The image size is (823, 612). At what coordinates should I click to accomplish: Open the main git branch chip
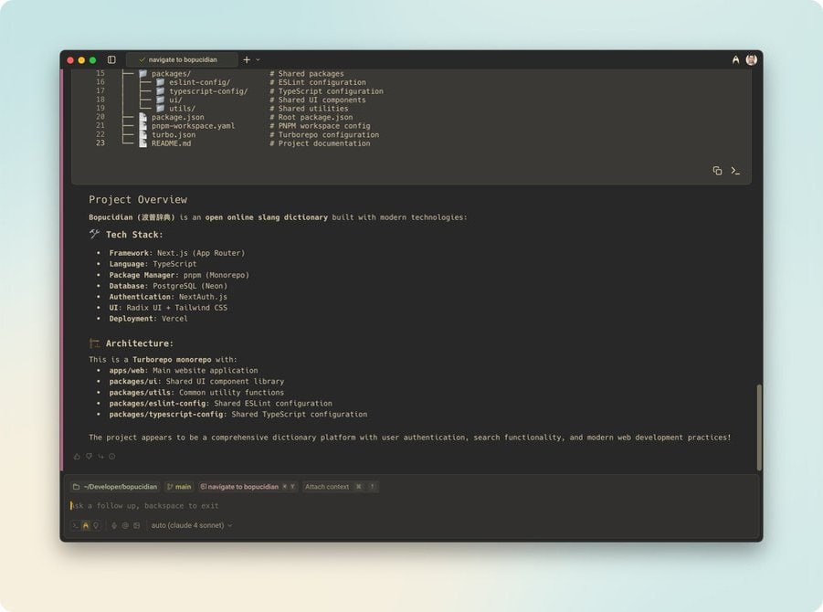(179, 487)
